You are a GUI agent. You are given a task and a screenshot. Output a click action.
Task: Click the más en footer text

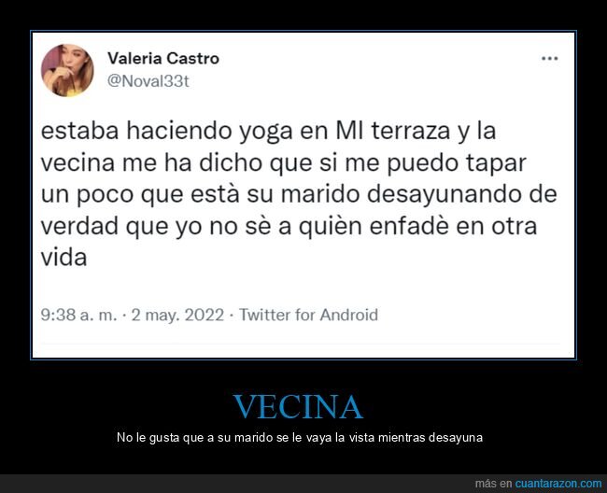coord(494,484)
